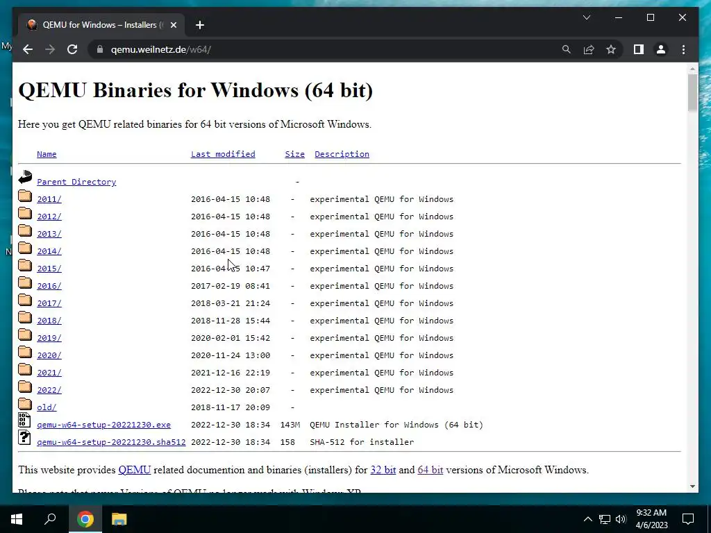Screen dimensions: 711x533
Task: Click the 'SHA-512 for installer' description
Action: pos(362,442)
